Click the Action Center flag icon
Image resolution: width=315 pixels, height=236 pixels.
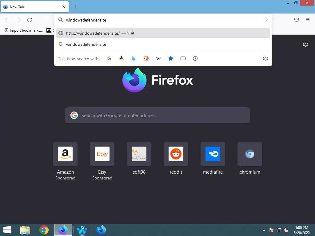point(271,230)
